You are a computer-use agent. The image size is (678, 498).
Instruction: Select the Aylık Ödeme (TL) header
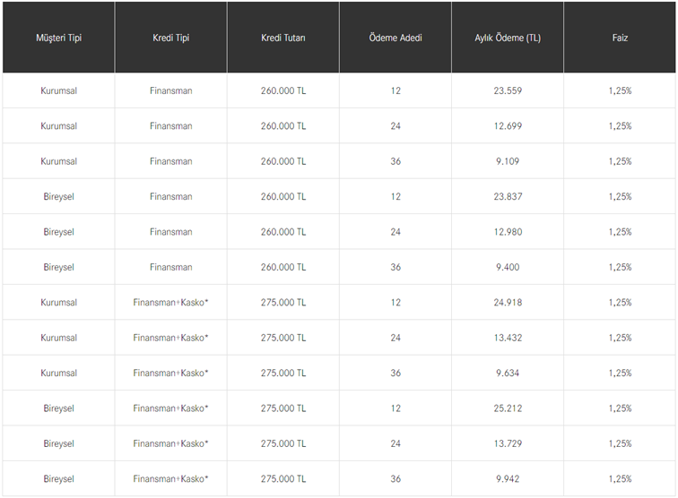point(508,39)
